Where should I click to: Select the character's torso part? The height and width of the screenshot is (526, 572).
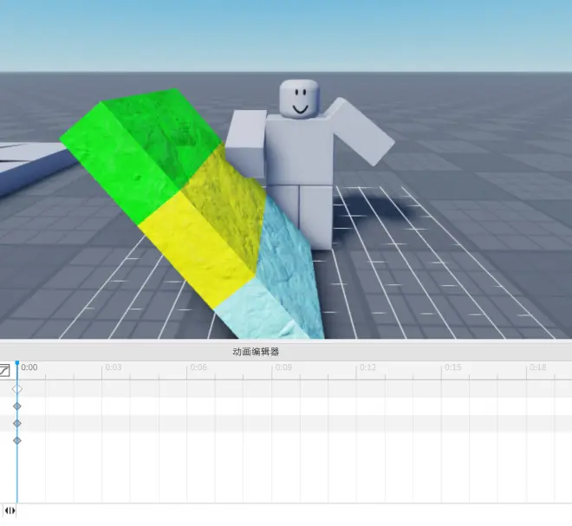point(299,150)
